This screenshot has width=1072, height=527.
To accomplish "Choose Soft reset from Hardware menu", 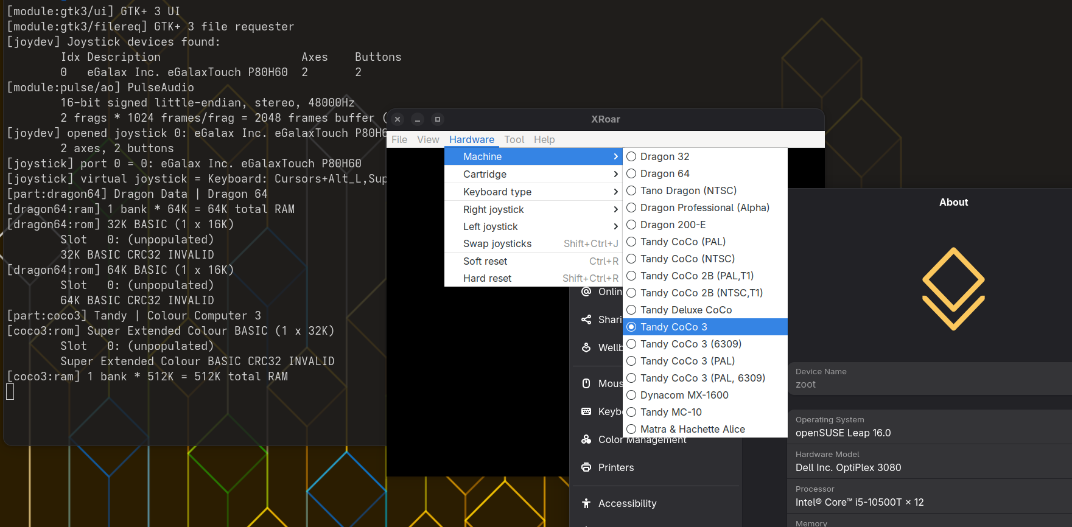I will point(533,261).
